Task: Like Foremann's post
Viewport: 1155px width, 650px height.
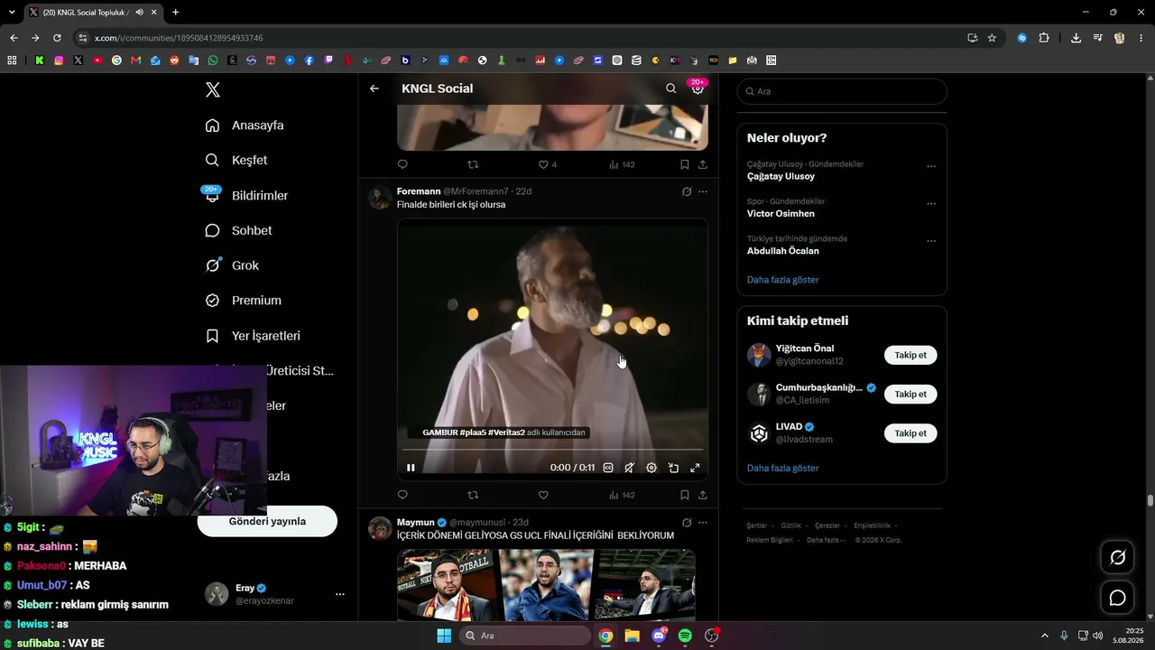Action: click(543, 495)
